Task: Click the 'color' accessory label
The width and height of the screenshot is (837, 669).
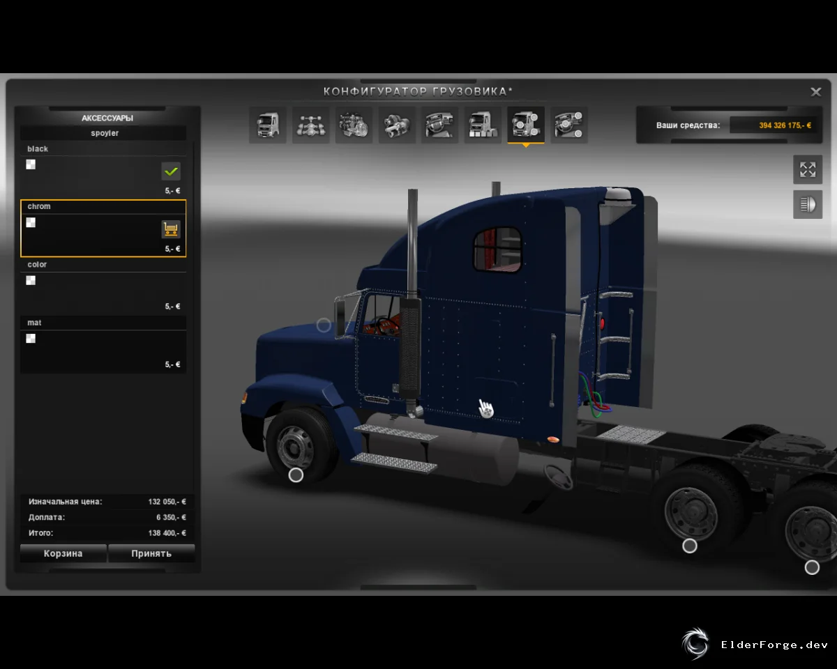Action: [37, 265]
